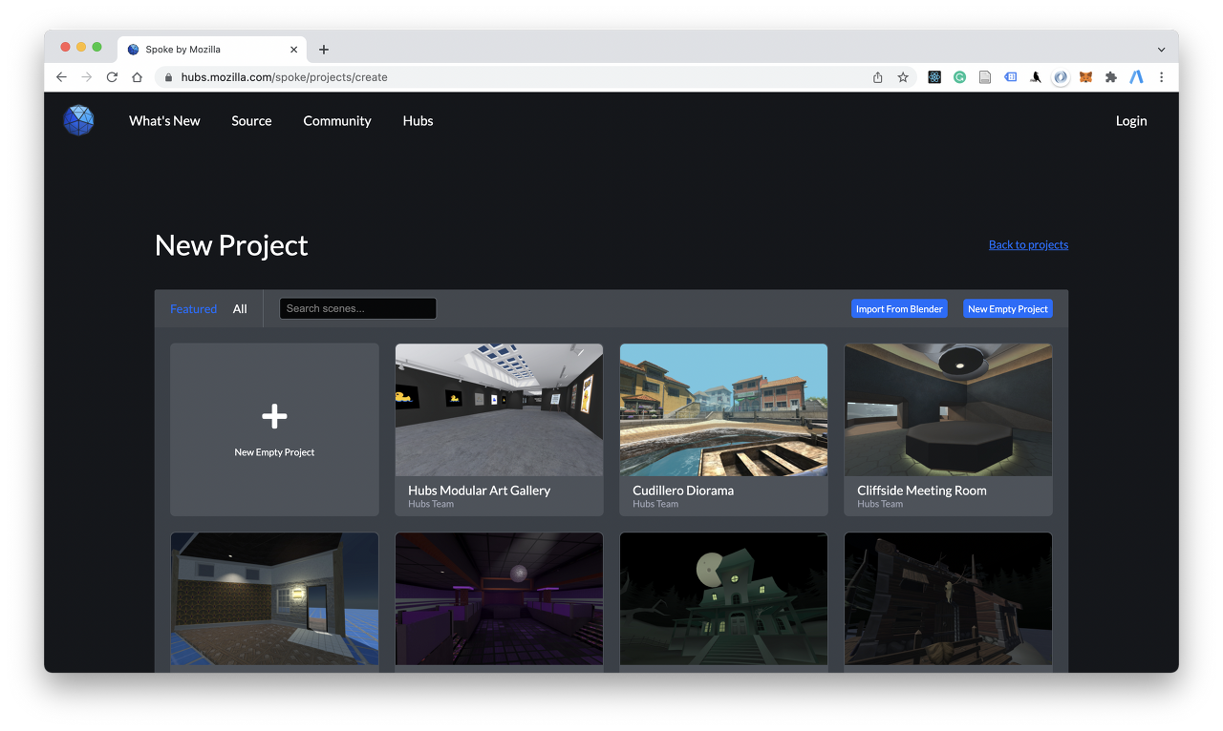Open the React DevTools extension icon
Image resolution: width=1223 pixels, height=731 pixels.
[934, 77]
